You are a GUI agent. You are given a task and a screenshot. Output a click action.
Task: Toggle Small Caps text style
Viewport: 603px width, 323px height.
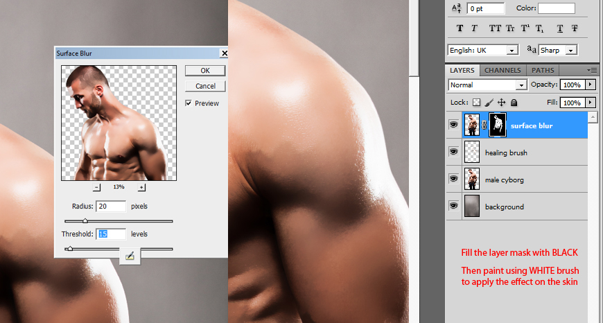[x=510, y=28]
